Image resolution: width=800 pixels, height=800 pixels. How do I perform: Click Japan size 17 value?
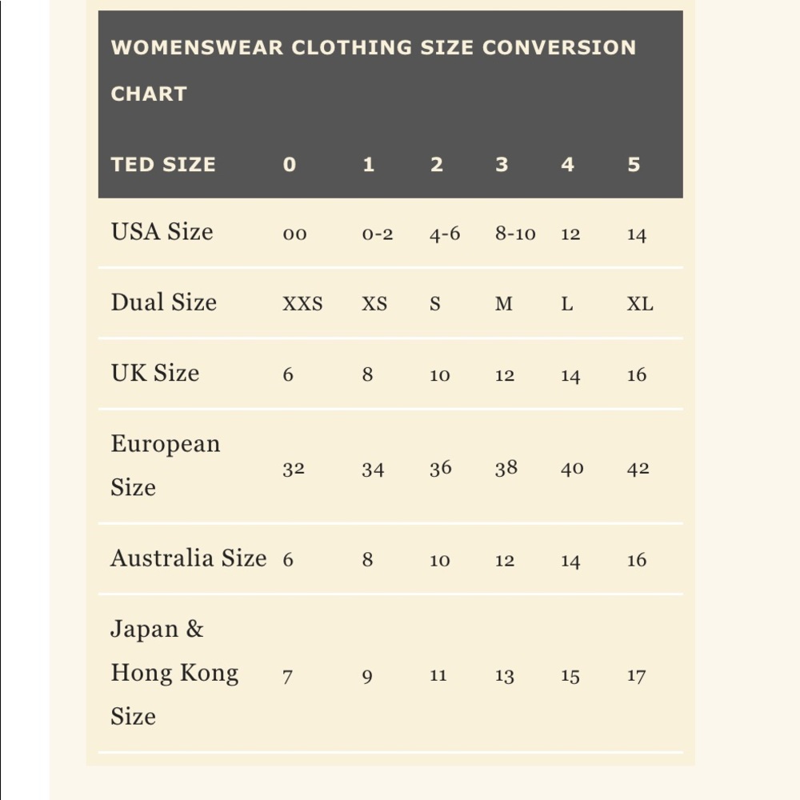click(x=636, y=676)
